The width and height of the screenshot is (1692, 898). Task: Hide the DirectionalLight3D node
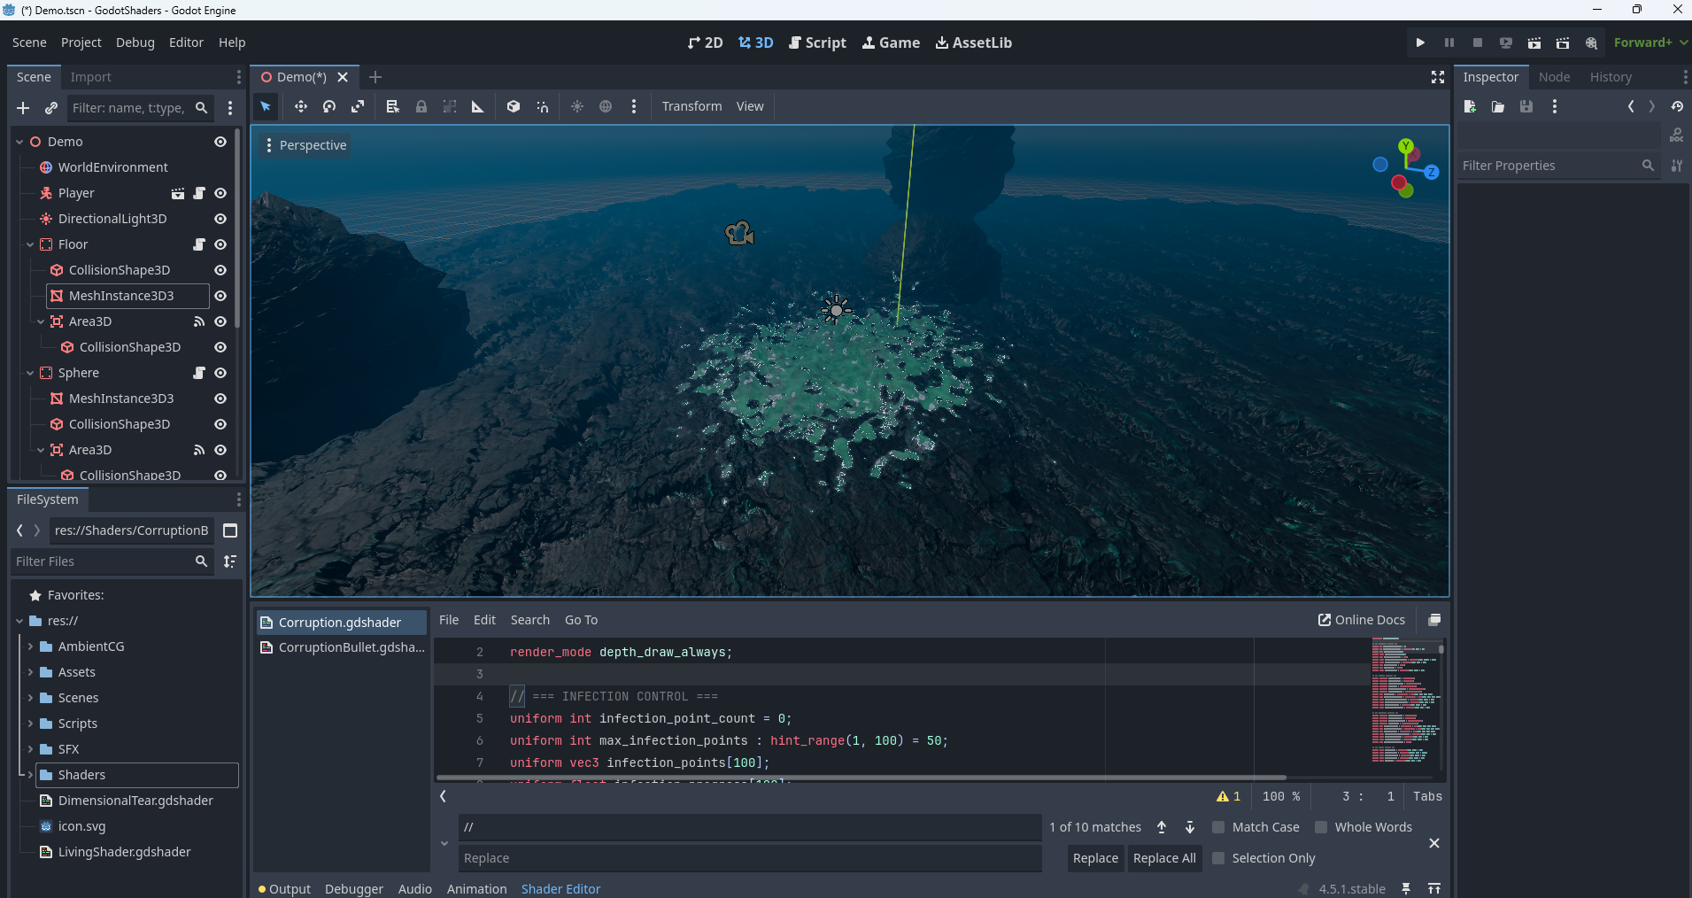(220, 219)
